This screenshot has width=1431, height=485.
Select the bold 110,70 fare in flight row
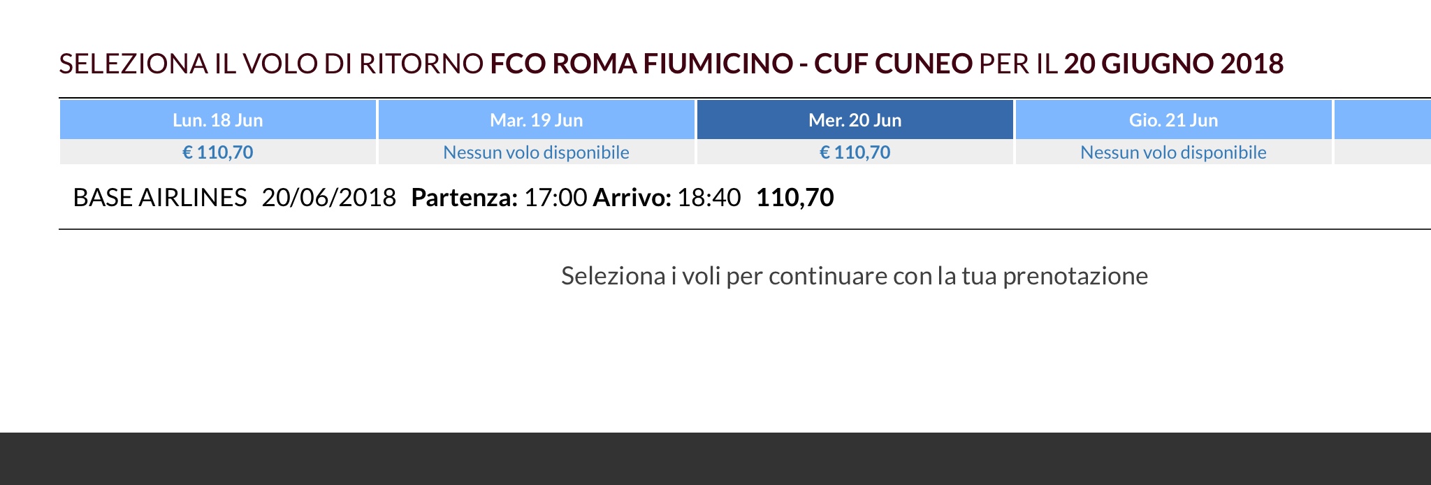795,198
